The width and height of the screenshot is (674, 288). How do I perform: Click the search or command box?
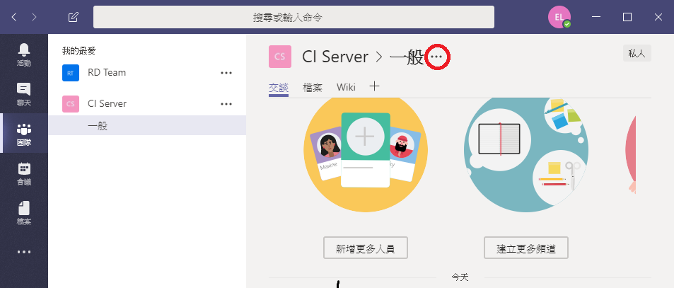294,17
